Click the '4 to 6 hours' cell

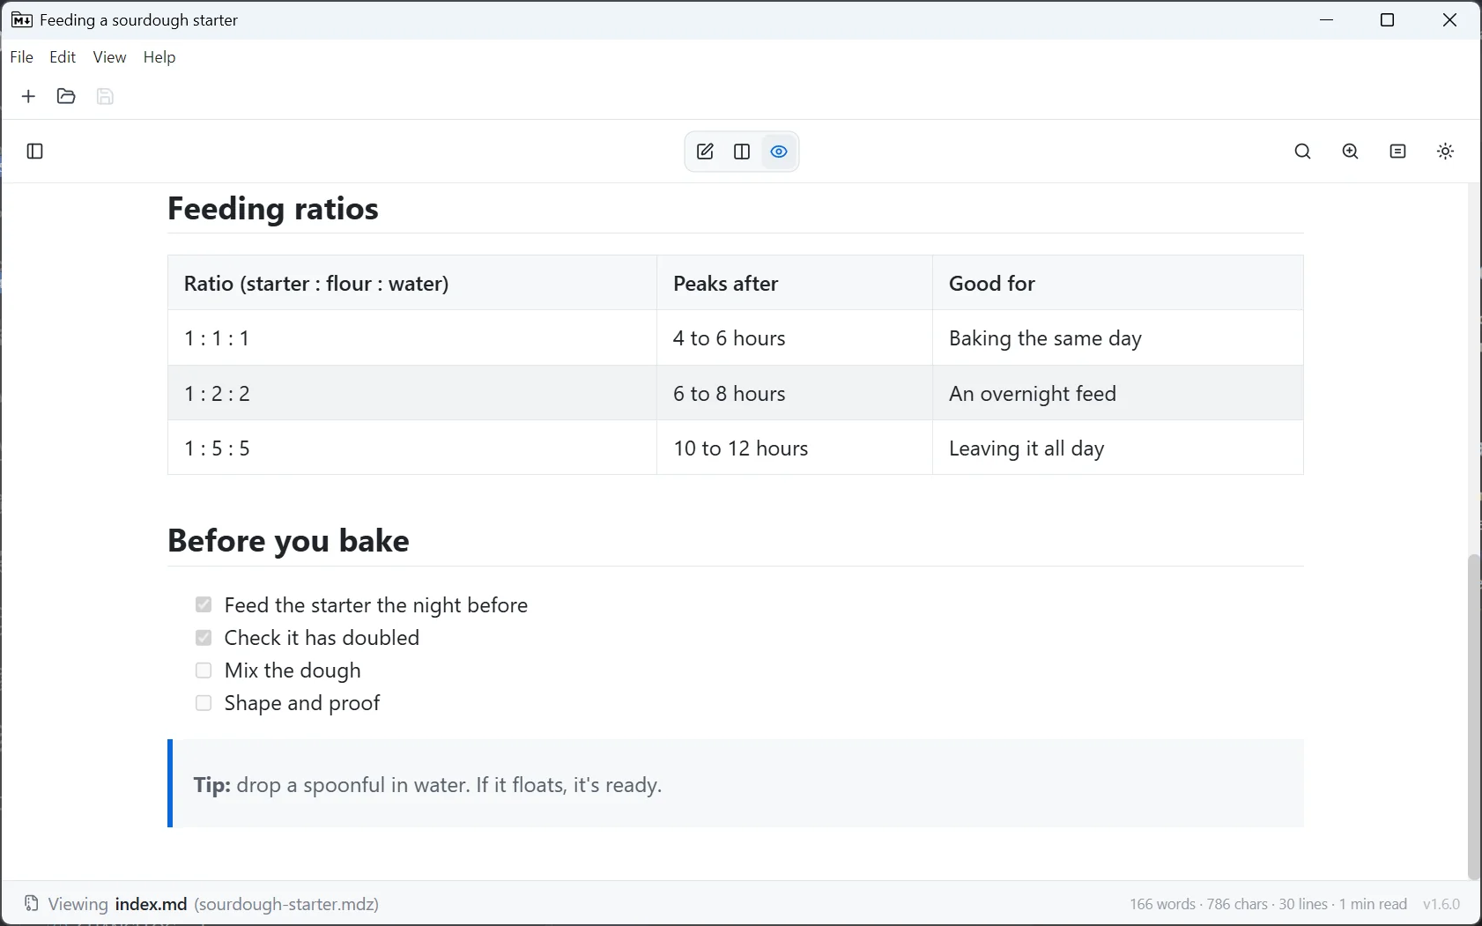tap(795, 338)
